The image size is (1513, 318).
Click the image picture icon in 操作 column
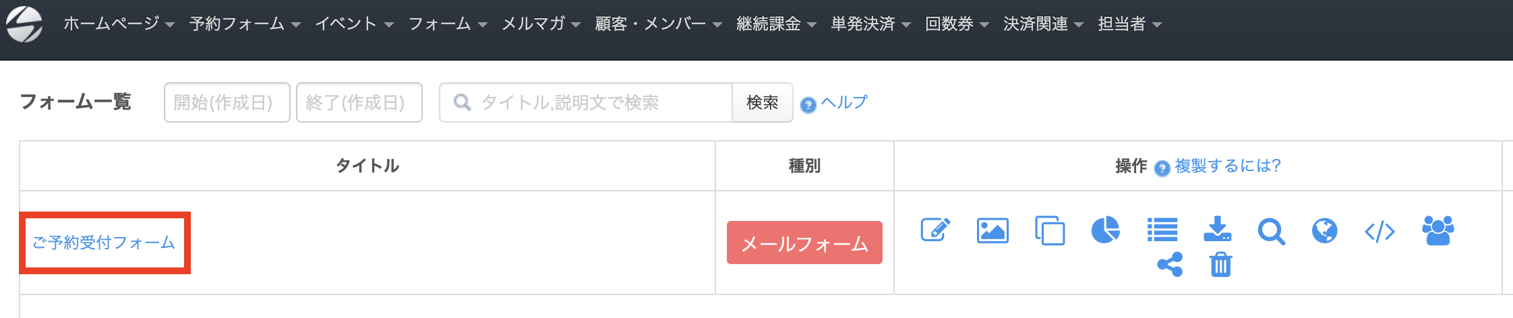pyautogui.click(x=992, y=230)
